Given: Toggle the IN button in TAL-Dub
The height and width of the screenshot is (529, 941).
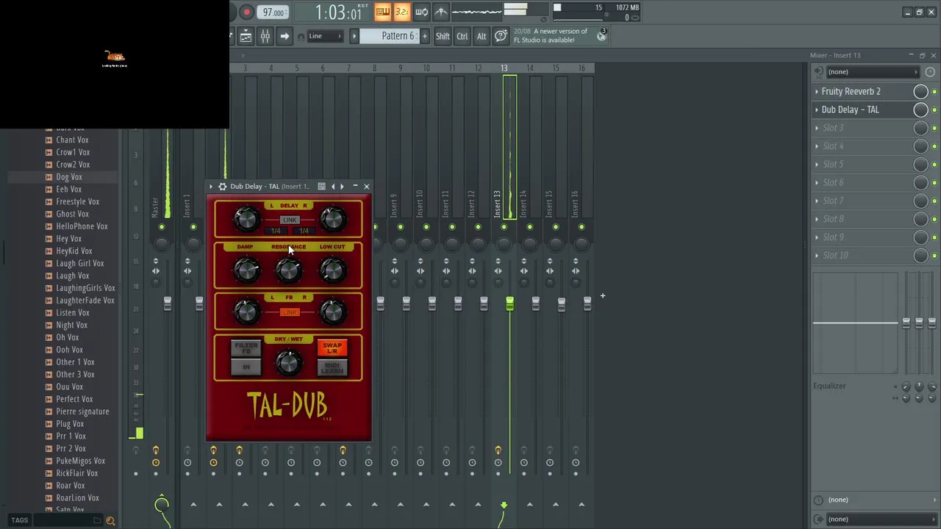Looking at the screenshot, I should pos(246,367).
